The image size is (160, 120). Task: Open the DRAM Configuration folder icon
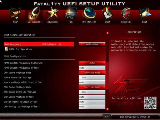pos(6,49)
